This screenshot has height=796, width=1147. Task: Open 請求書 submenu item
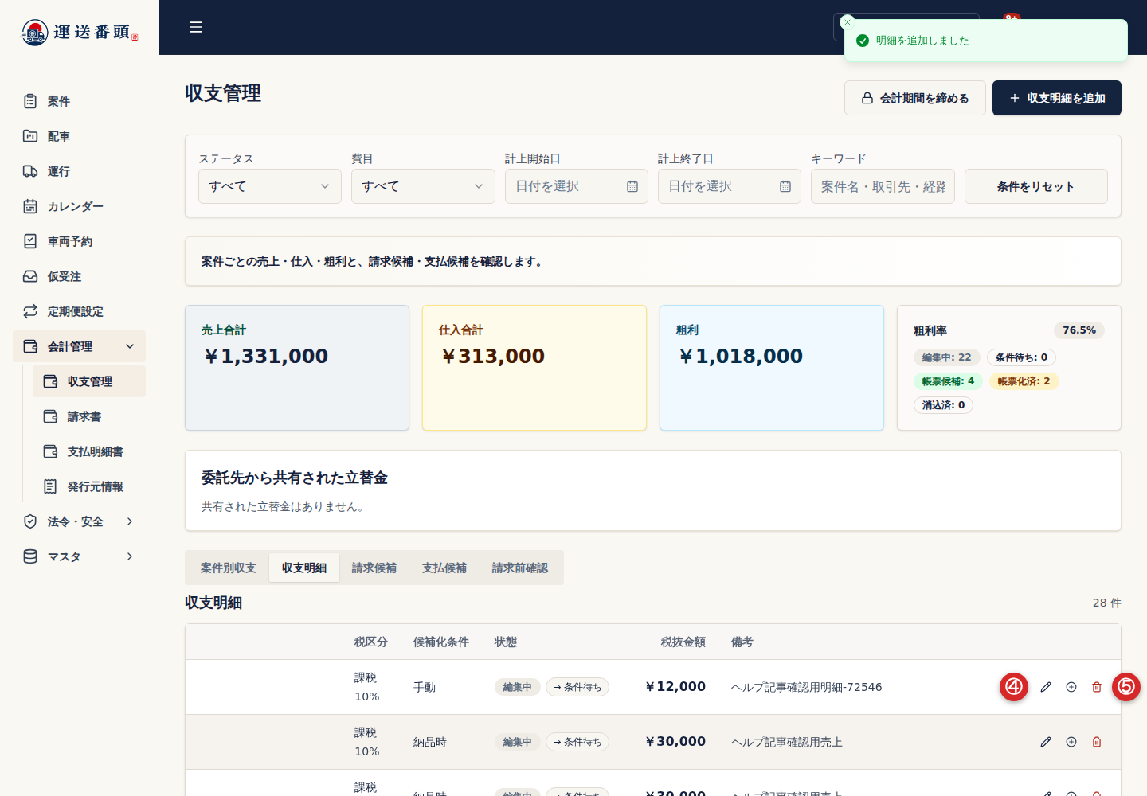[89, 416]
